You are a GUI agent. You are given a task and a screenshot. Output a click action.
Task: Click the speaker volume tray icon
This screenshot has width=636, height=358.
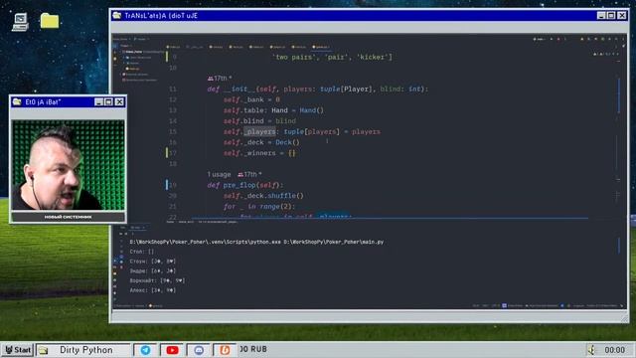[x=592, y=349]
